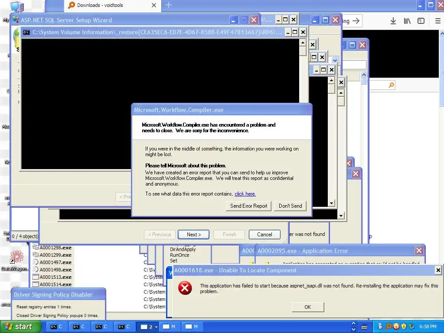Open a new Firefox tab
This screenshot has width=444, height=333.
(x=169, y=5)
